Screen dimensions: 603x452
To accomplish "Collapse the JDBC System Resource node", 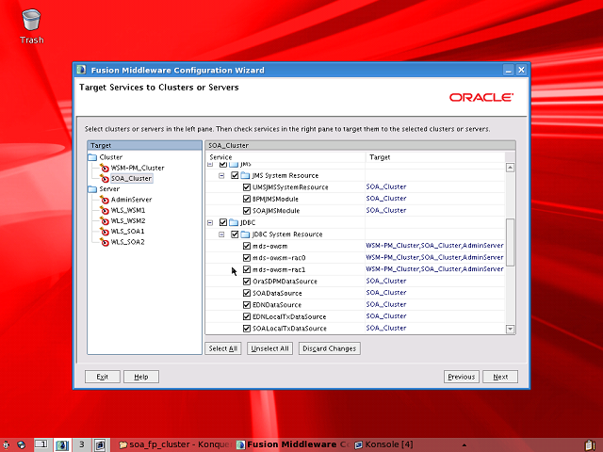I will point(221,234).
